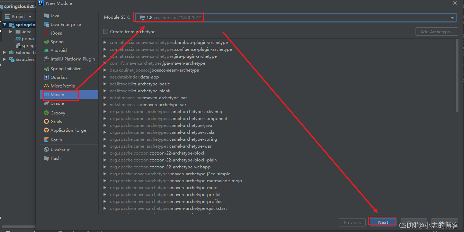Select camel-archetype-activemq row
Screen dimensions: 464x232
click(x=279, y=112)
